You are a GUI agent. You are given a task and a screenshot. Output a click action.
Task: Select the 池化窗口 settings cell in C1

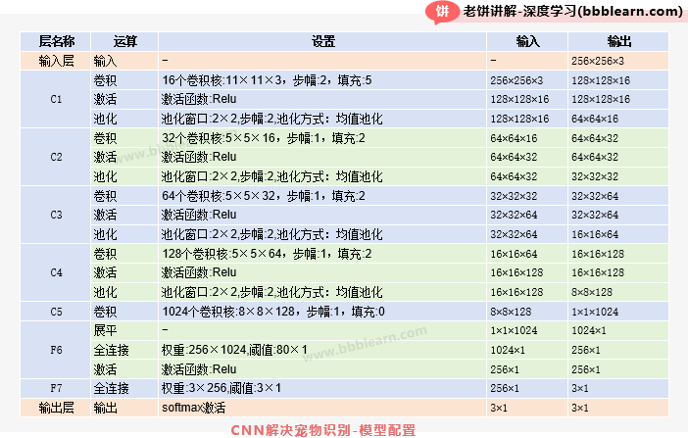click(322, 119)
